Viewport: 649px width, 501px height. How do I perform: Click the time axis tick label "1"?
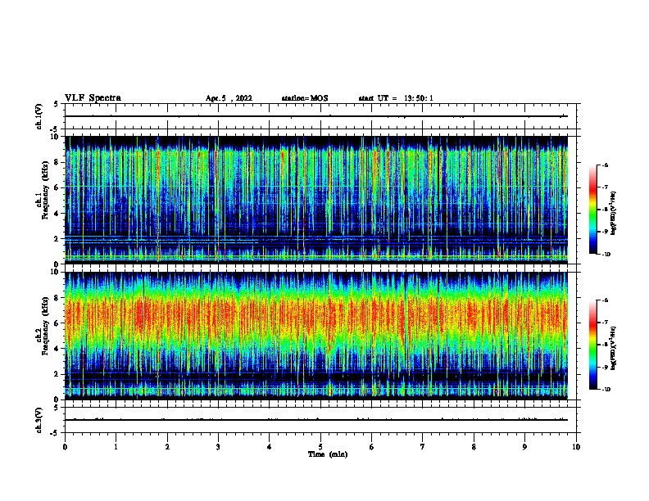116,447
